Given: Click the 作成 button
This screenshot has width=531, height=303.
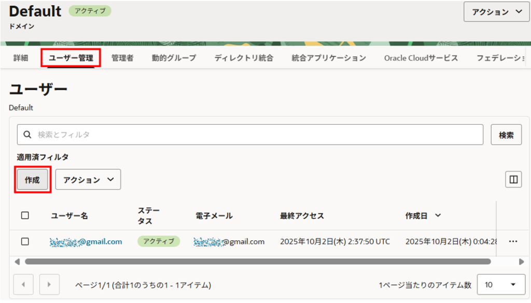Looking at the screenshot, I should point(32,180).
